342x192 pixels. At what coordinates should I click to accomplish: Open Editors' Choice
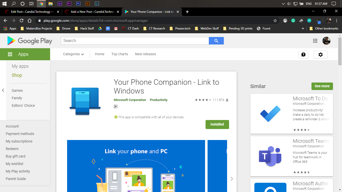point(23,105)
